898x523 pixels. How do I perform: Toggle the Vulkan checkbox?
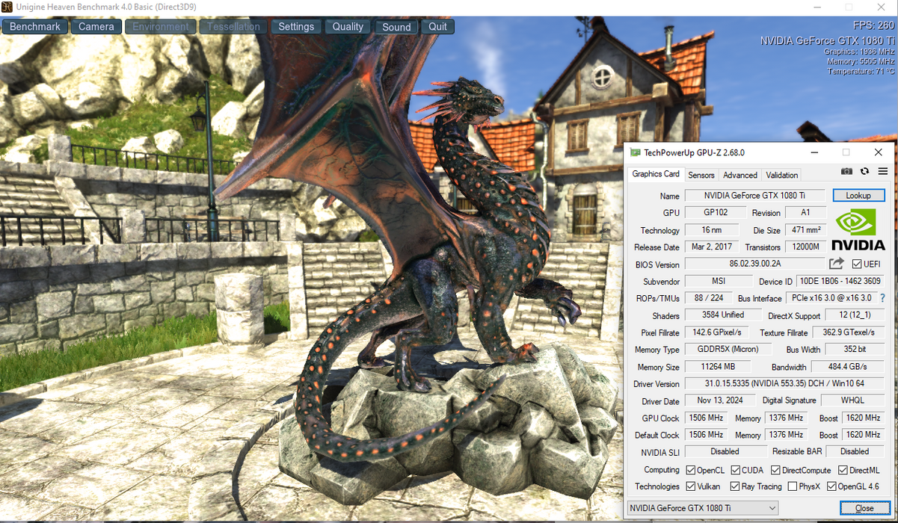[x=691, y=486]
